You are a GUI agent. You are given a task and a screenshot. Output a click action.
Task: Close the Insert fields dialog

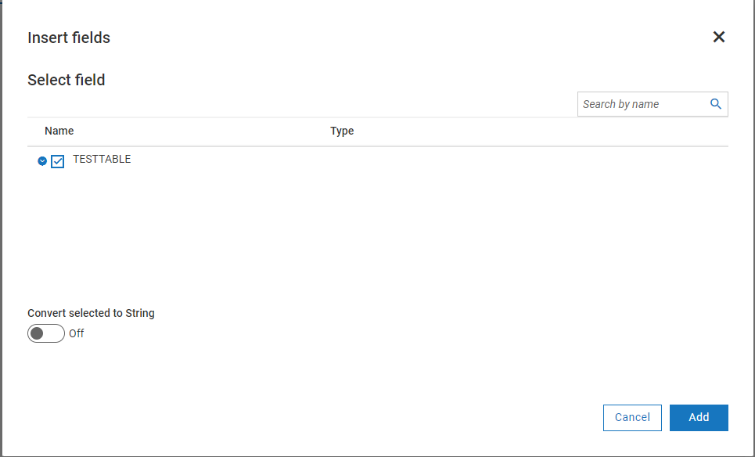point(719,37)
